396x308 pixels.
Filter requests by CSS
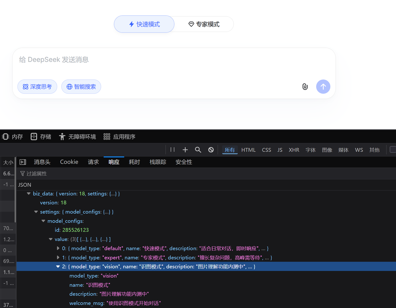pos(267,150)
